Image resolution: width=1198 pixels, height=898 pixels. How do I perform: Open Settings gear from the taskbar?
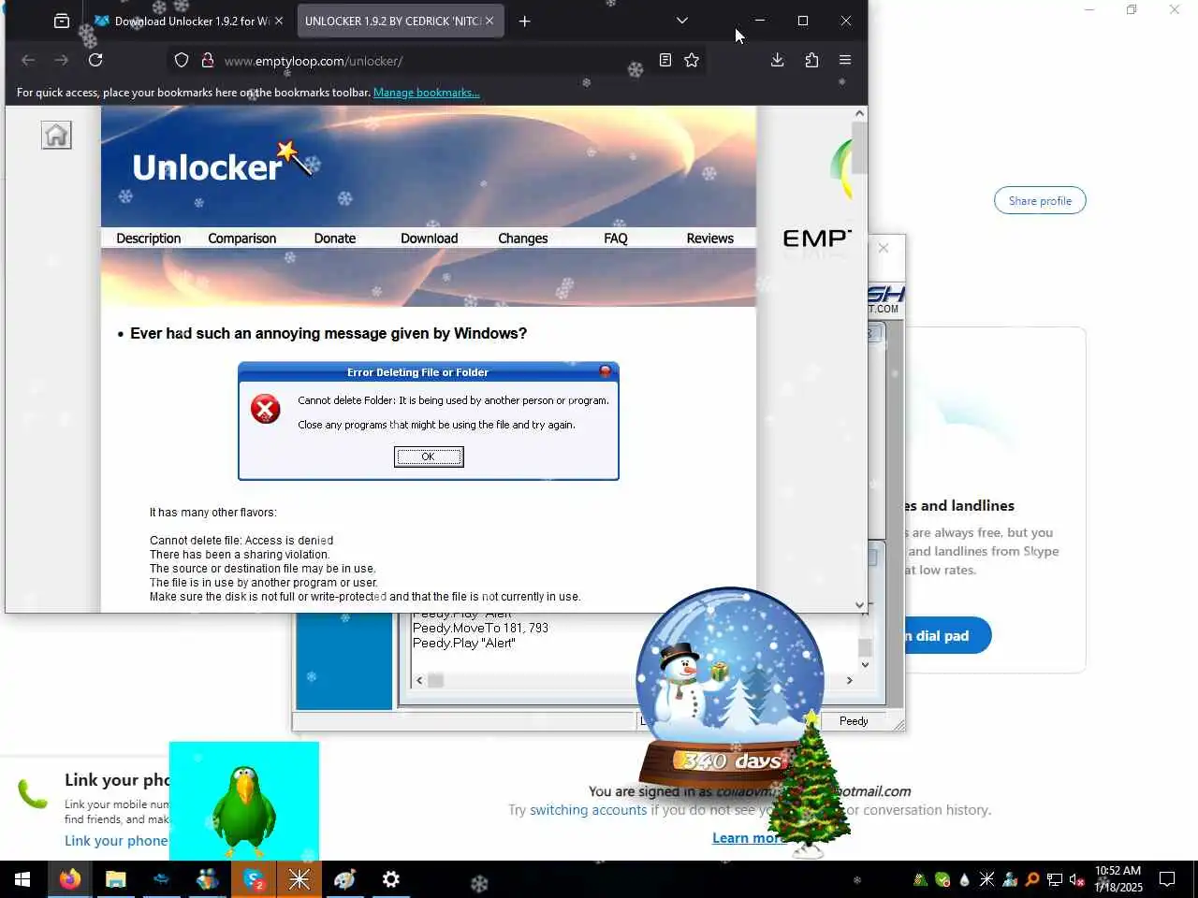(x=391, y=879)
